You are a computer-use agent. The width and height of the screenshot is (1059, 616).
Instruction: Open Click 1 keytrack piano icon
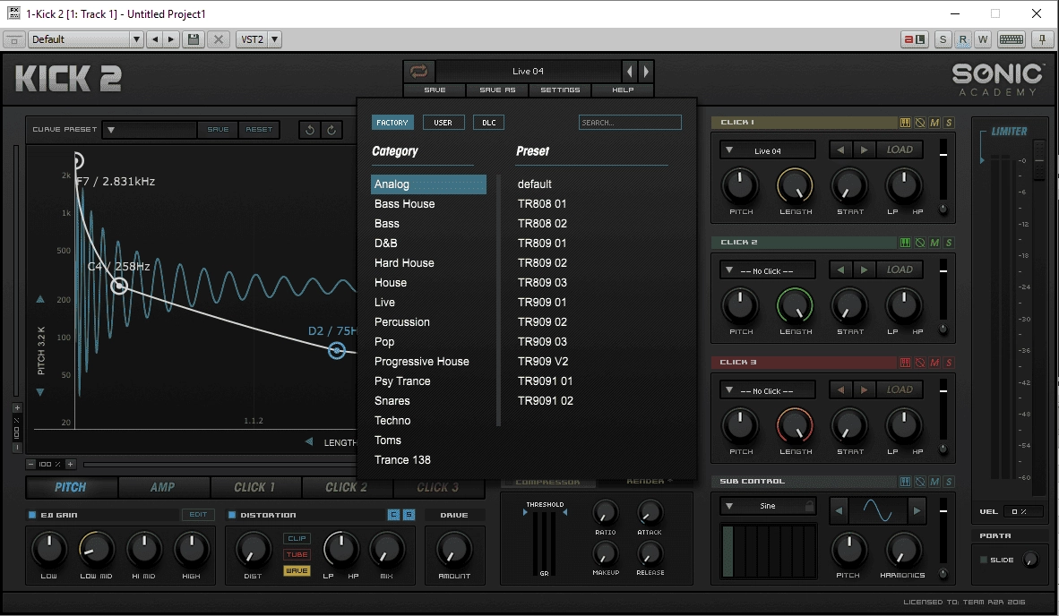(905, 122)
